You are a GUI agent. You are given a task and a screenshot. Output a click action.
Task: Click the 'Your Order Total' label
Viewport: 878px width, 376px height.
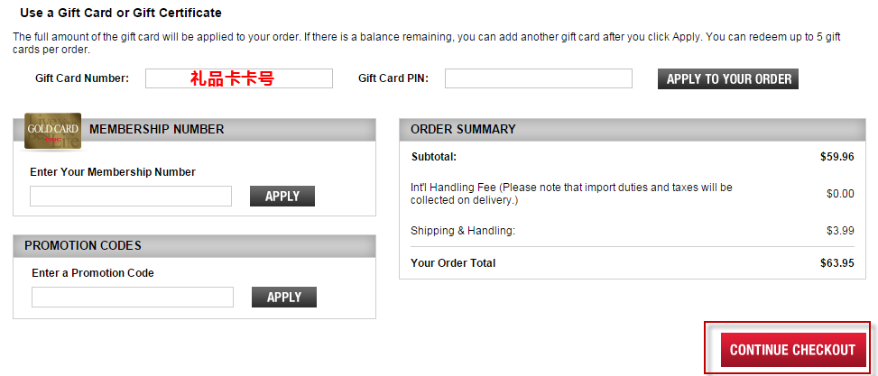point(453,263)
